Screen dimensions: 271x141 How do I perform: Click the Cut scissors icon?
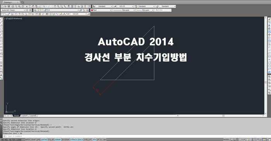tap(27, 6)
